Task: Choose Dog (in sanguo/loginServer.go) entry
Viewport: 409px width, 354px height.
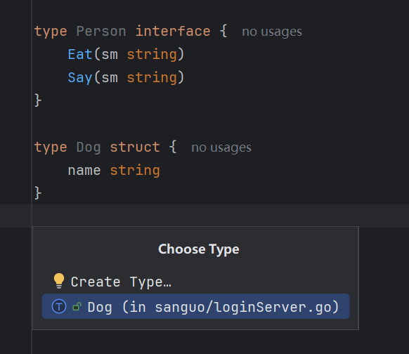Action: tap(195, 306)
